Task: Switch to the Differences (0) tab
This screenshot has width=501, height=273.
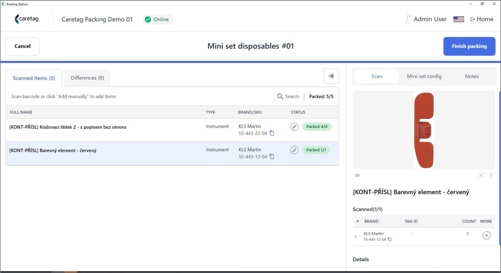Action: tap(87, 78)
